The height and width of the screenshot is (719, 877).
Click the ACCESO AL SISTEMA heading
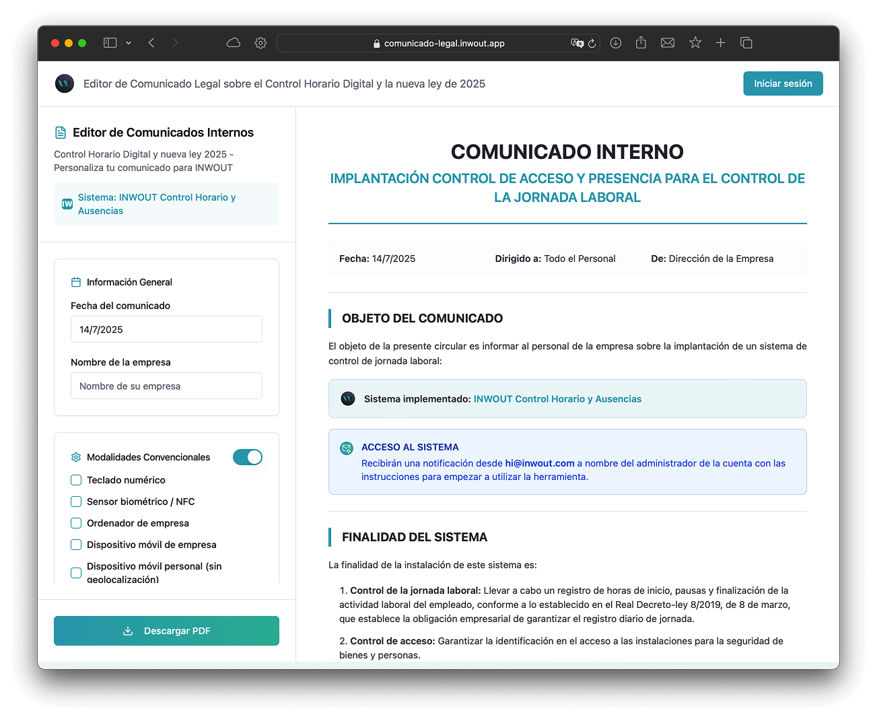click(410, 447)
